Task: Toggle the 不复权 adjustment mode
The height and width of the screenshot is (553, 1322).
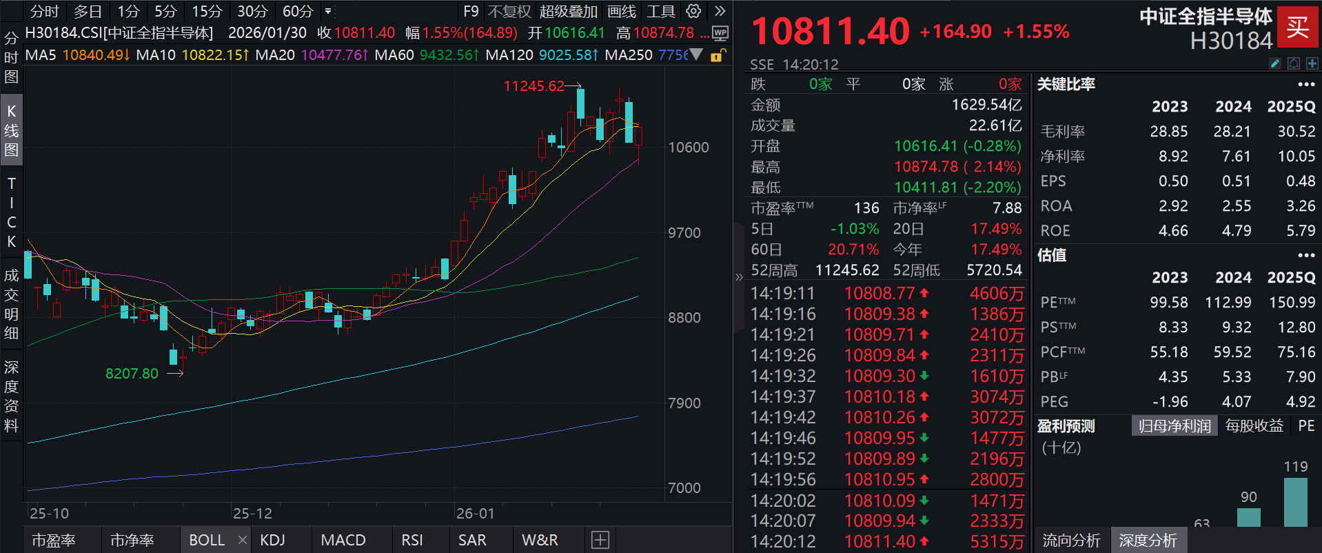Action: pos(509,11)
